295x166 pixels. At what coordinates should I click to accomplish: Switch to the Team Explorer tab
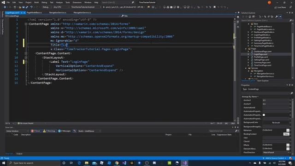click(x=263, y=81)
